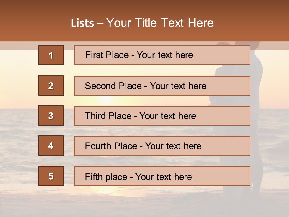Select the Fourth Place text box
This screenshot has height=217, width=289.
[162, 146]
